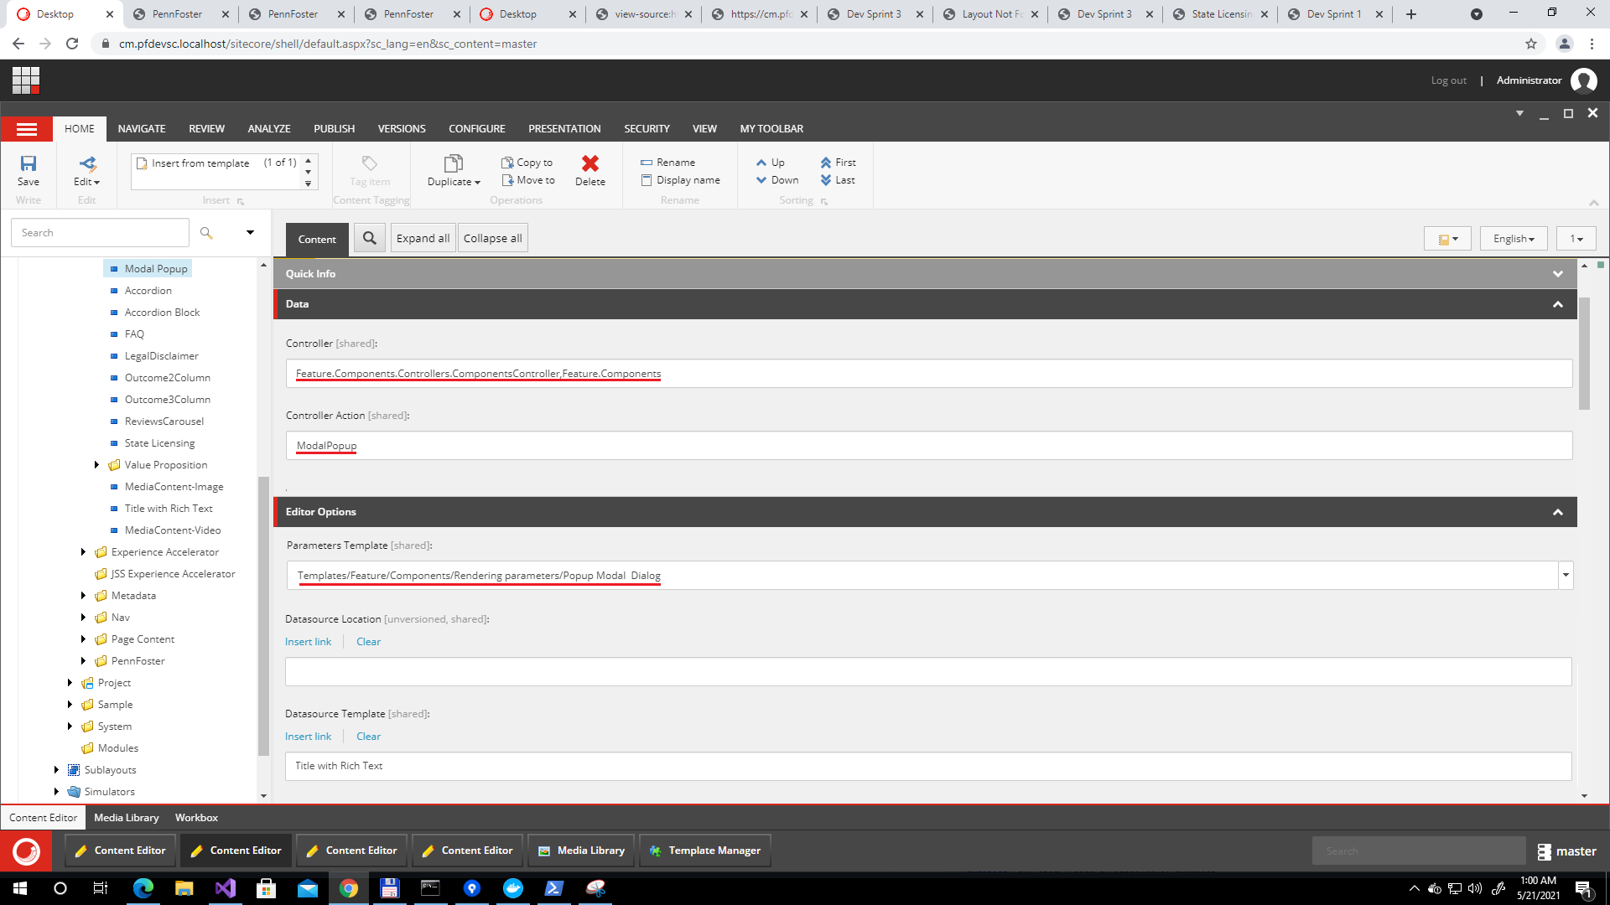1610x905 pixels.
Task: Open the Media Library bottom tab
Action: (x=127, y=818)
